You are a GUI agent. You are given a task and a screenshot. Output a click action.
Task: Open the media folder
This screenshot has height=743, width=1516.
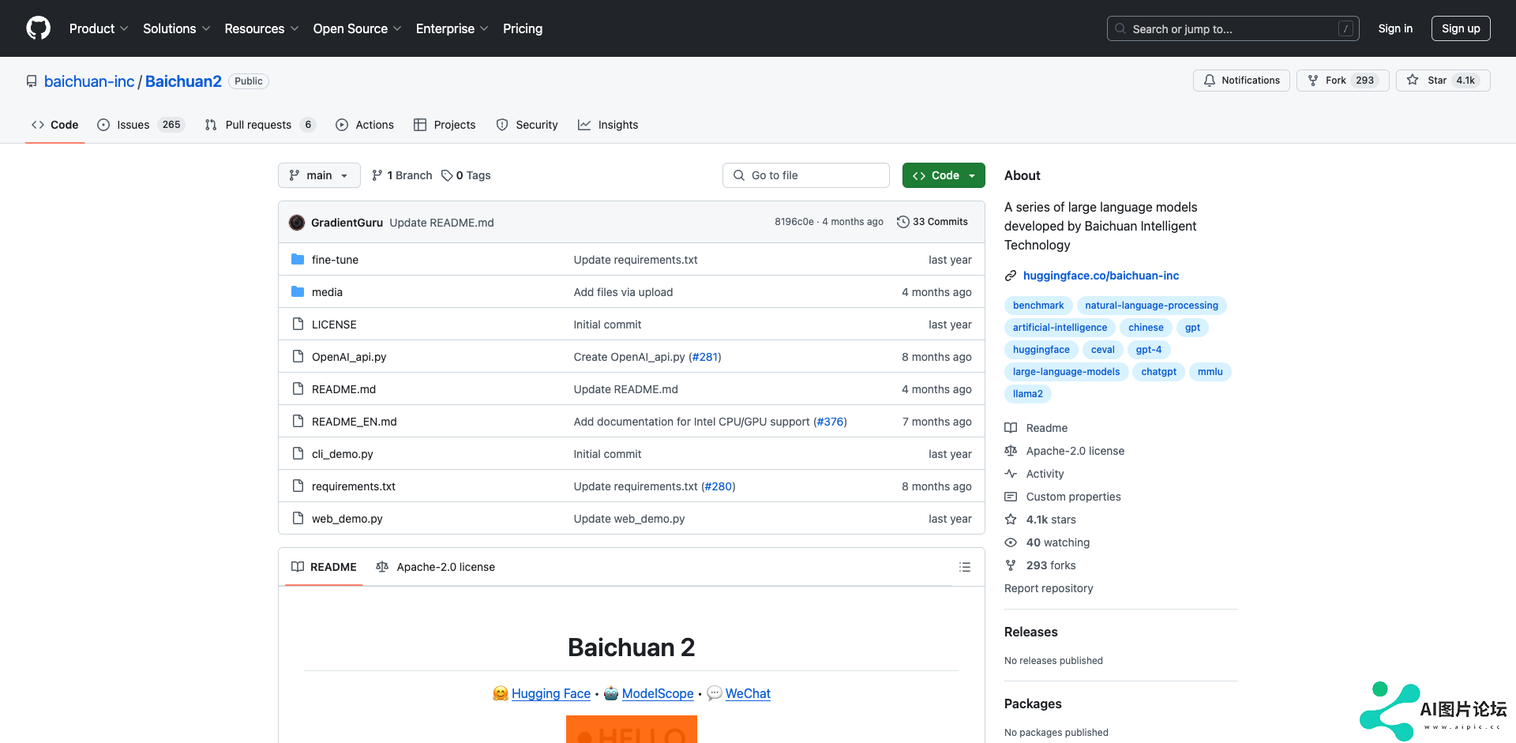pyautogui.click(x=327, y=292)
